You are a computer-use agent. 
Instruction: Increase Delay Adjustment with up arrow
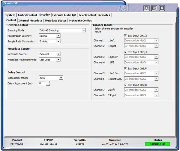pos(48,82)
